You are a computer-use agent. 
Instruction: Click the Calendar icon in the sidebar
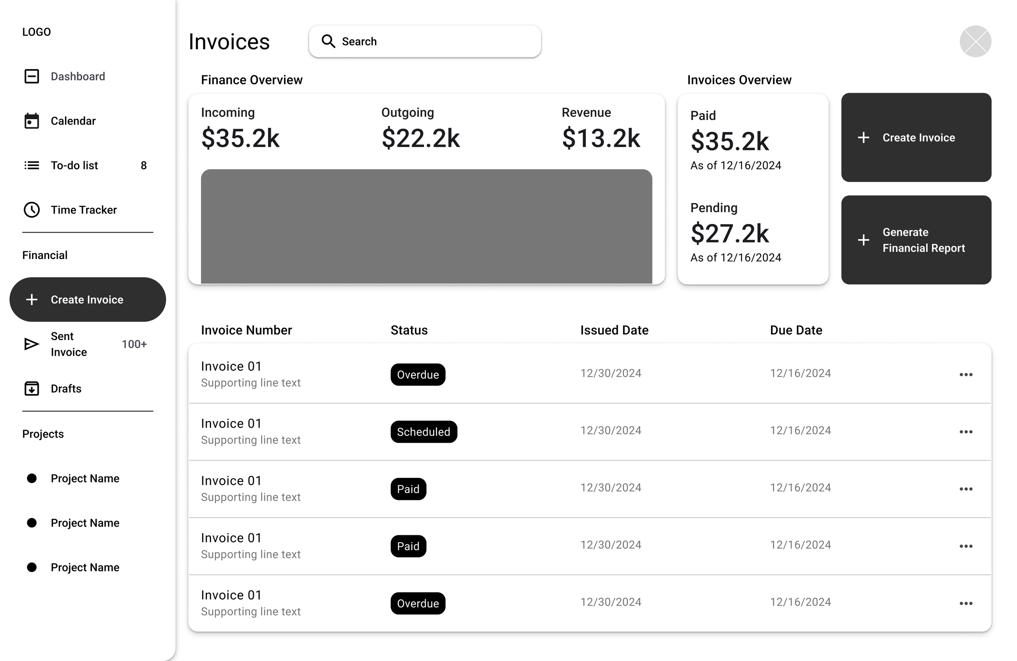32,121
